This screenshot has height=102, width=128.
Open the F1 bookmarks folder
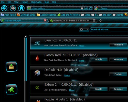(x=94, y=15)
